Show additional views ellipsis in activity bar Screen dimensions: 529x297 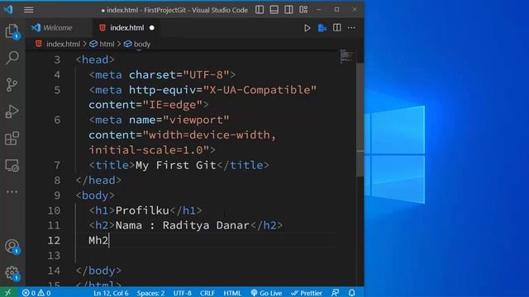click(12, 192)
